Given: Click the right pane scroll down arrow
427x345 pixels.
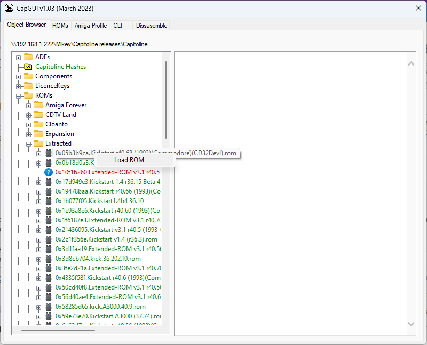Looking at the screenshot, I should tap(411, 324).
